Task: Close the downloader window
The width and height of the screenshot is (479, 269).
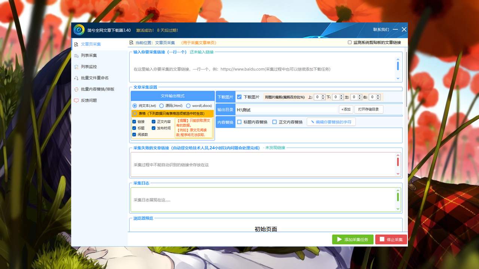Action: (404, 30)
